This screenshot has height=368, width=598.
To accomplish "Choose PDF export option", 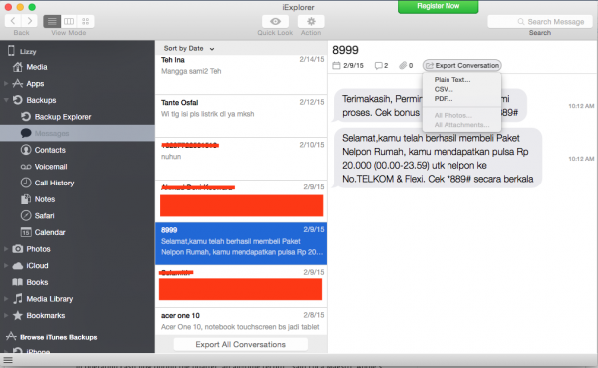I will point(444,99).
